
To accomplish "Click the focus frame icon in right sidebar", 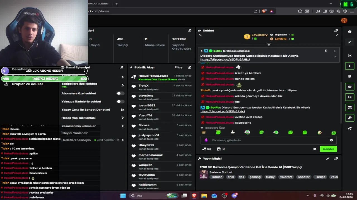I will (x=350, y=56).
